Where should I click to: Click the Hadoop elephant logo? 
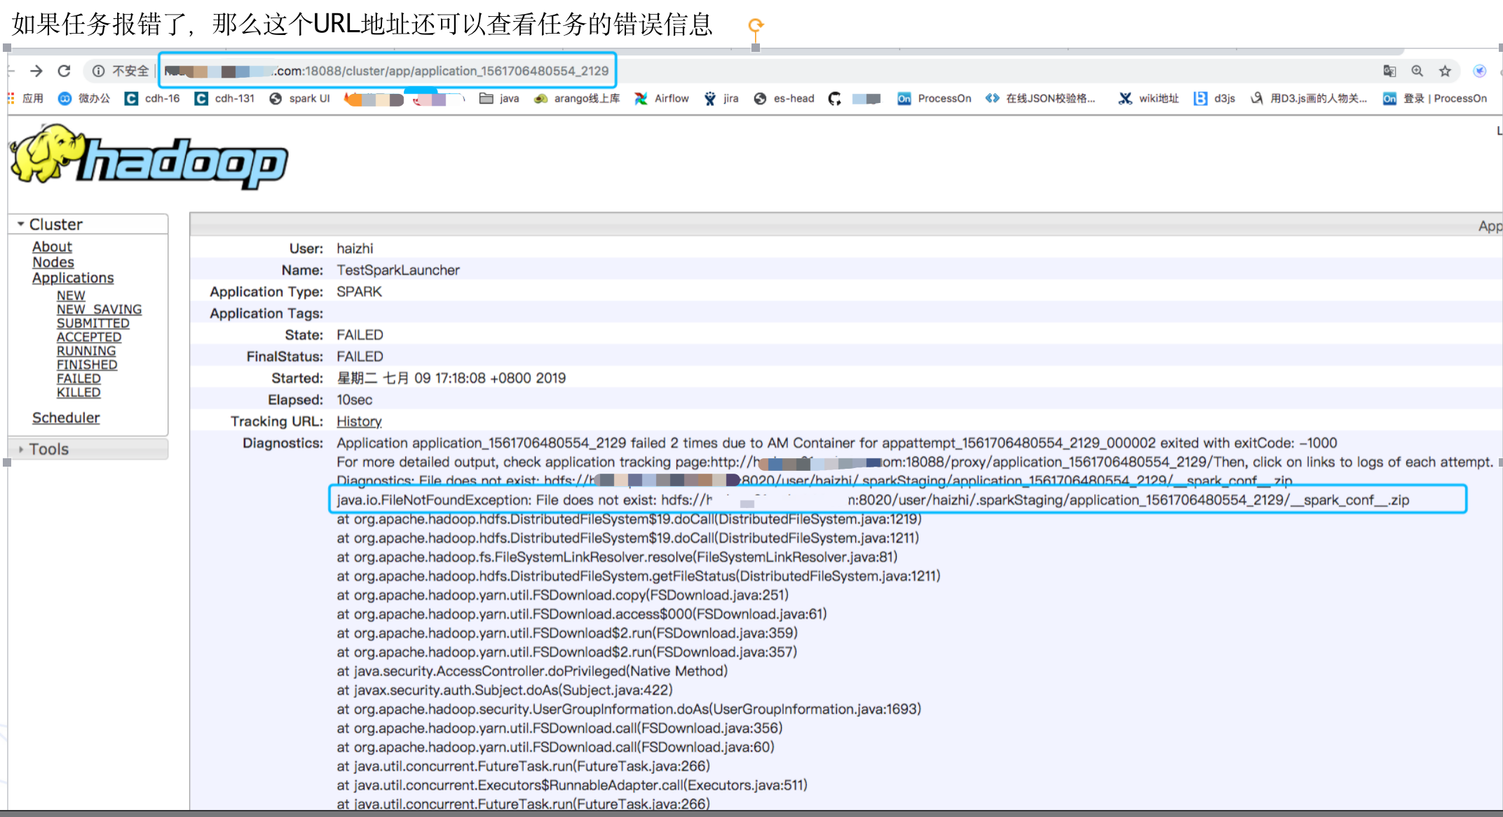(148, 159)
